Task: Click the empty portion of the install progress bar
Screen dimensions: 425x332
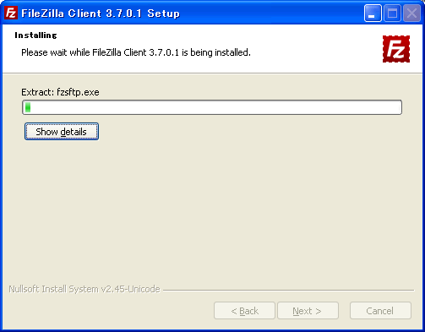Action: click(x=215, y=107)
